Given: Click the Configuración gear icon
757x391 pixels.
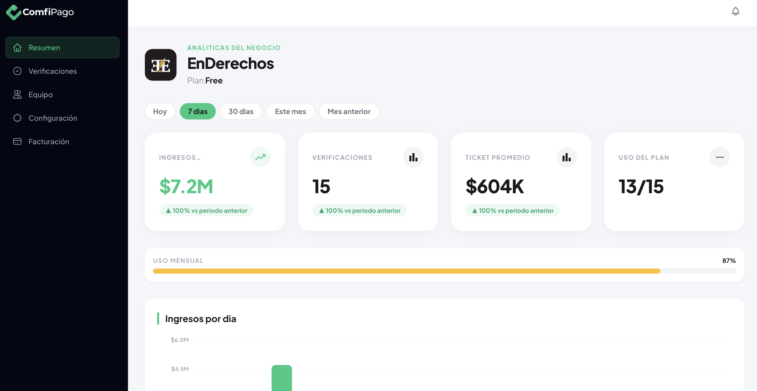Looking at the screenshot, I should click(x=17, y=118).
